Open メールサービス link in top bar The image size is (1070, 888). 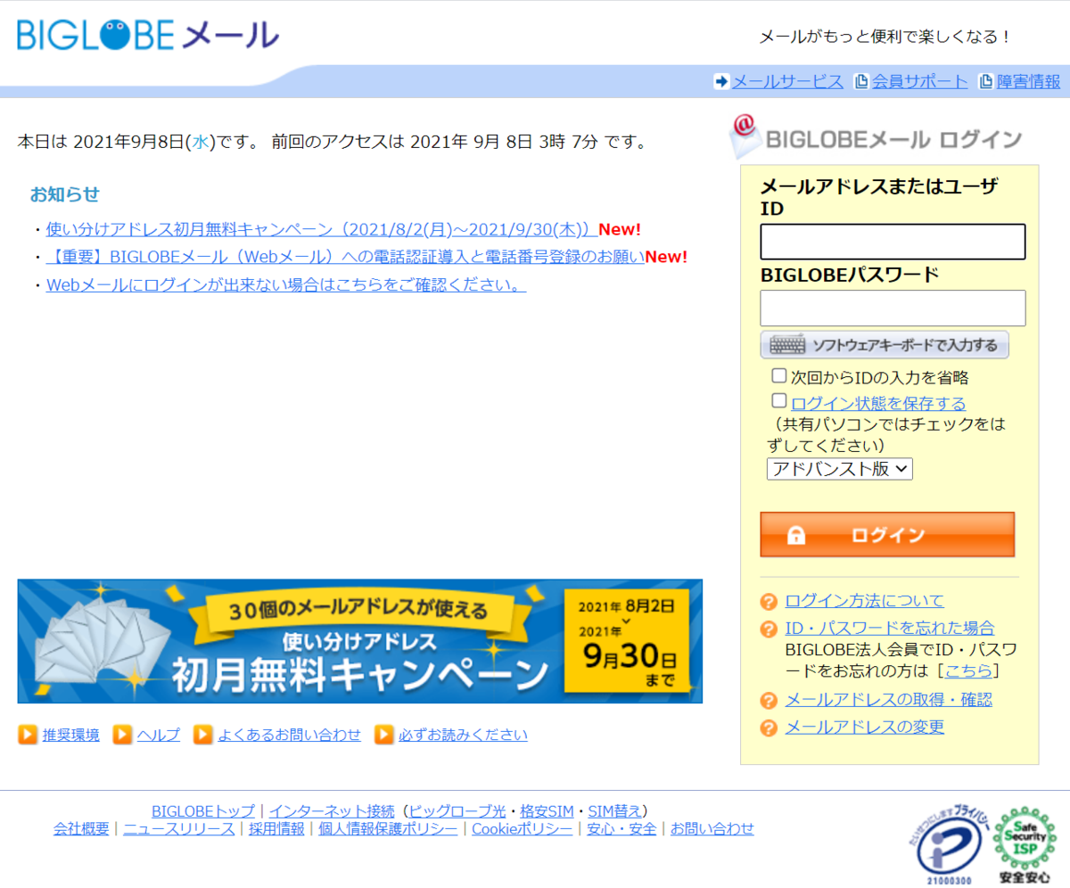click(787, 82)
